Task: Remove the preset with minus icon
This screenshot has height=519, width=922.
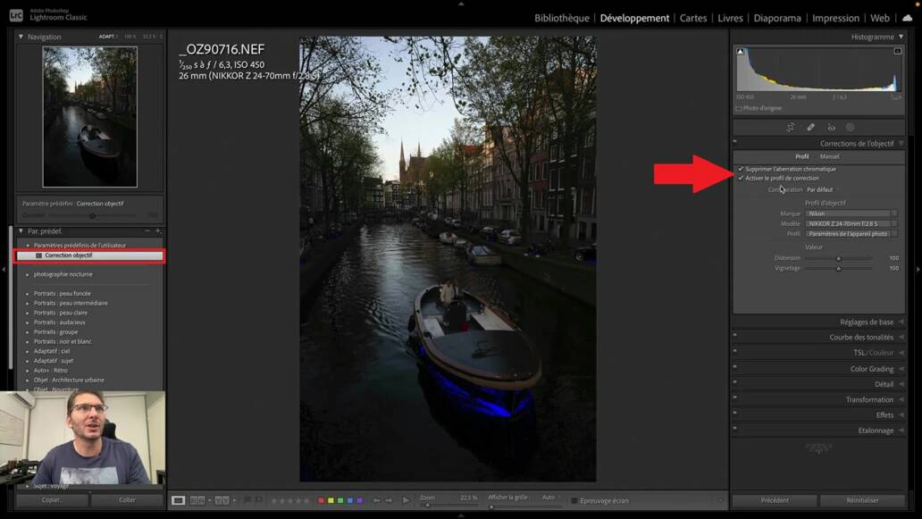Action: [x=147, y=231]
